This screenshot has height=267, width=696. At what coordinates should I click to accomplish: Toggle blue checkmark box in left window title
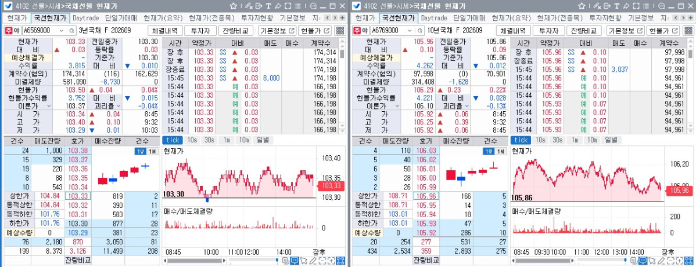8,6
